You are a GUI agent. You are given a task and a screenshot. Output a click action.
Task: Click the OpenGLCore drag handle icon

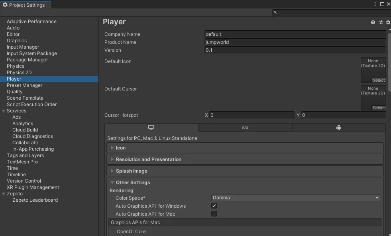(112, 232)
